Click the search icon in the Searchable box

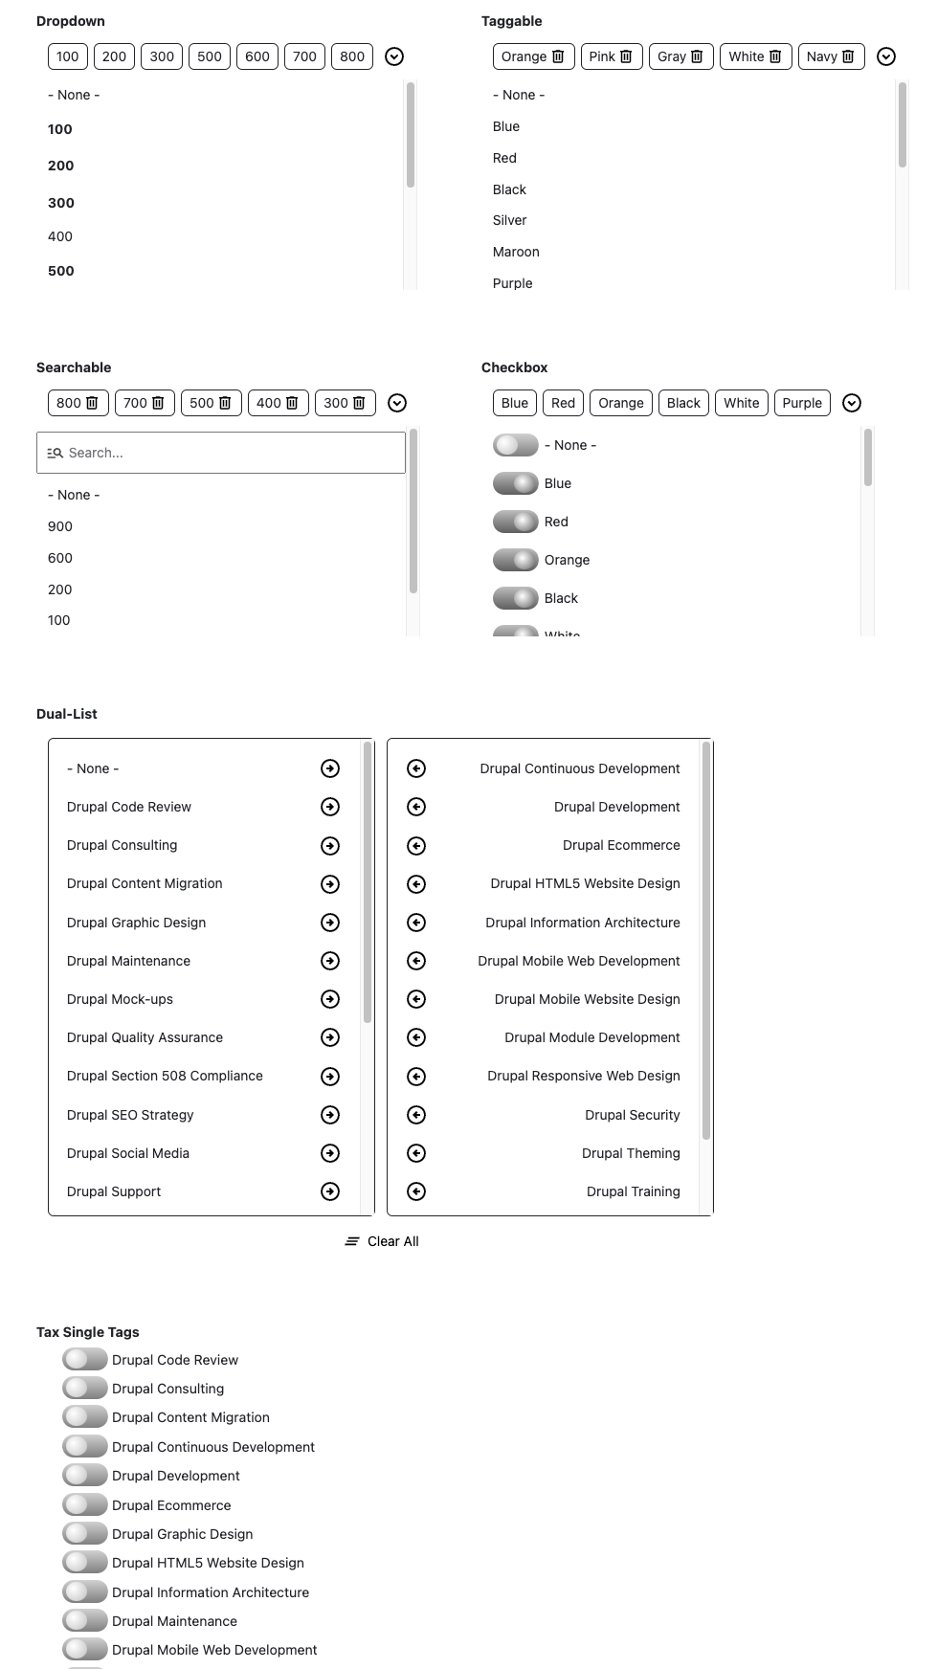(56, 452)
